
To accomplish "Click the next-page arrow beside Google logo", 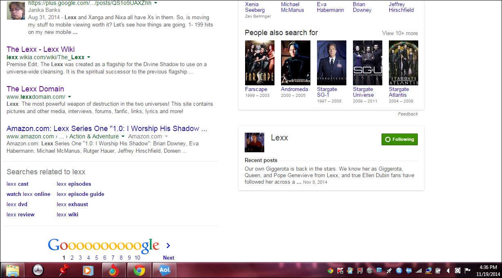I will [x=168, y=245].
